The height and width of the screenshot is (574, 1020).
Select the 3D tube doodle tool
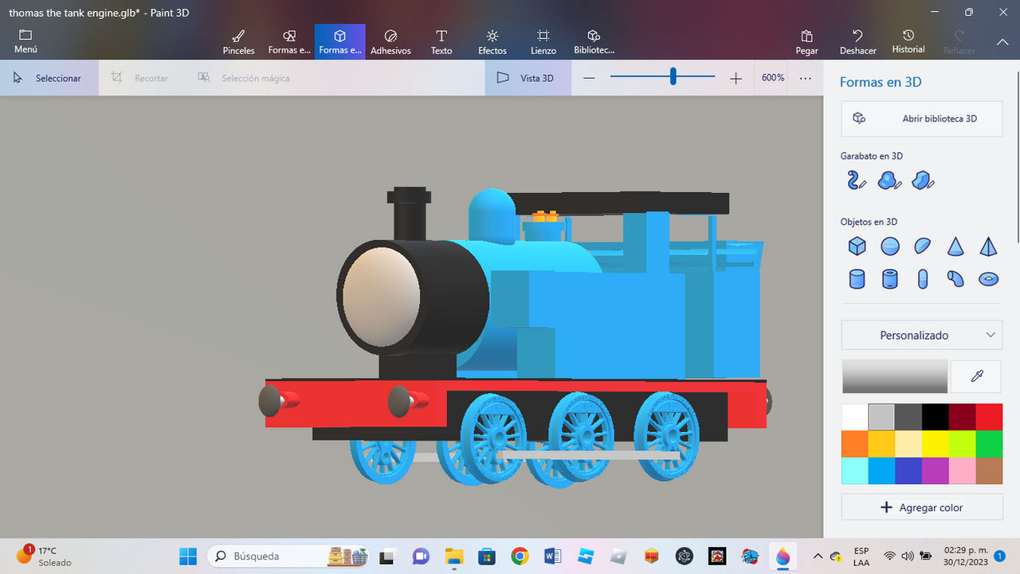point(857,180)
